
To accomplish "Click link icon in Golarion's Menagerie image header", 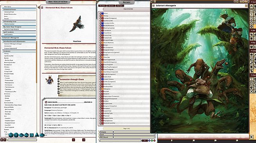I will 153,5.
